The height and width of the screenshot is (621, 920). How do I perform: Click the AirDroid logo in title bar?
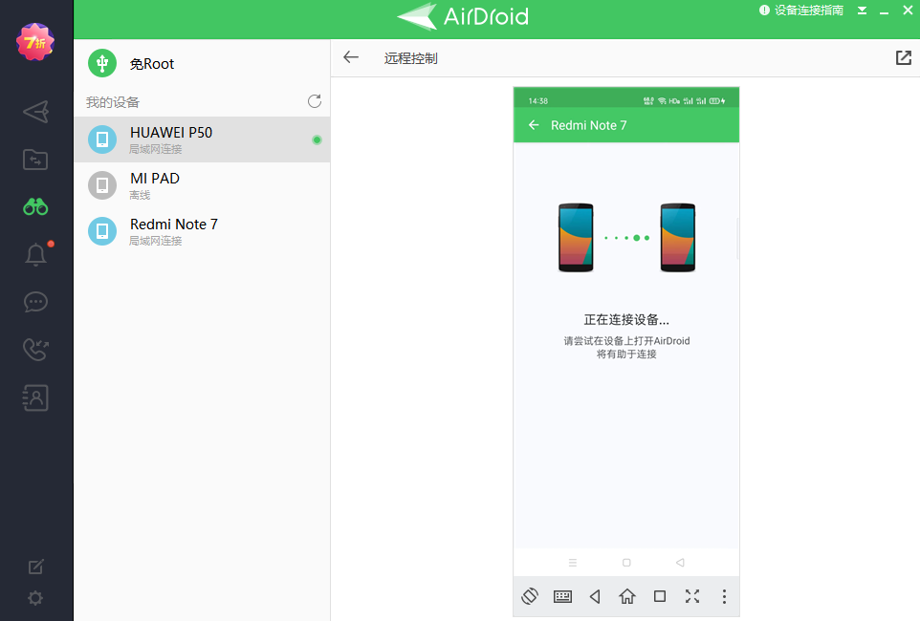pyautogui.click(x=463, y=16)
